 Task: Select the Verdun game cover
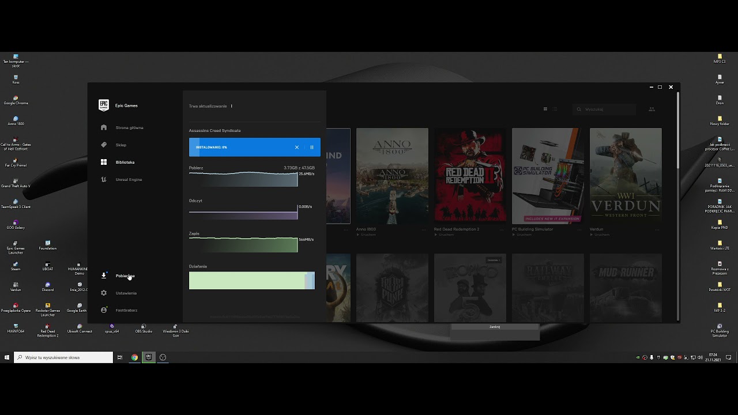[x=626, y=176]
